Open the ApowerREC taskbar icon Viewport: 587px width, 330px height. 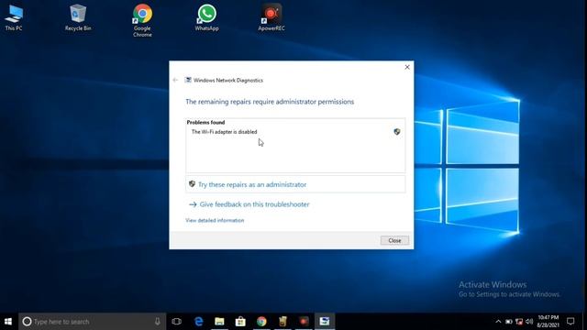tap(304, 322)
